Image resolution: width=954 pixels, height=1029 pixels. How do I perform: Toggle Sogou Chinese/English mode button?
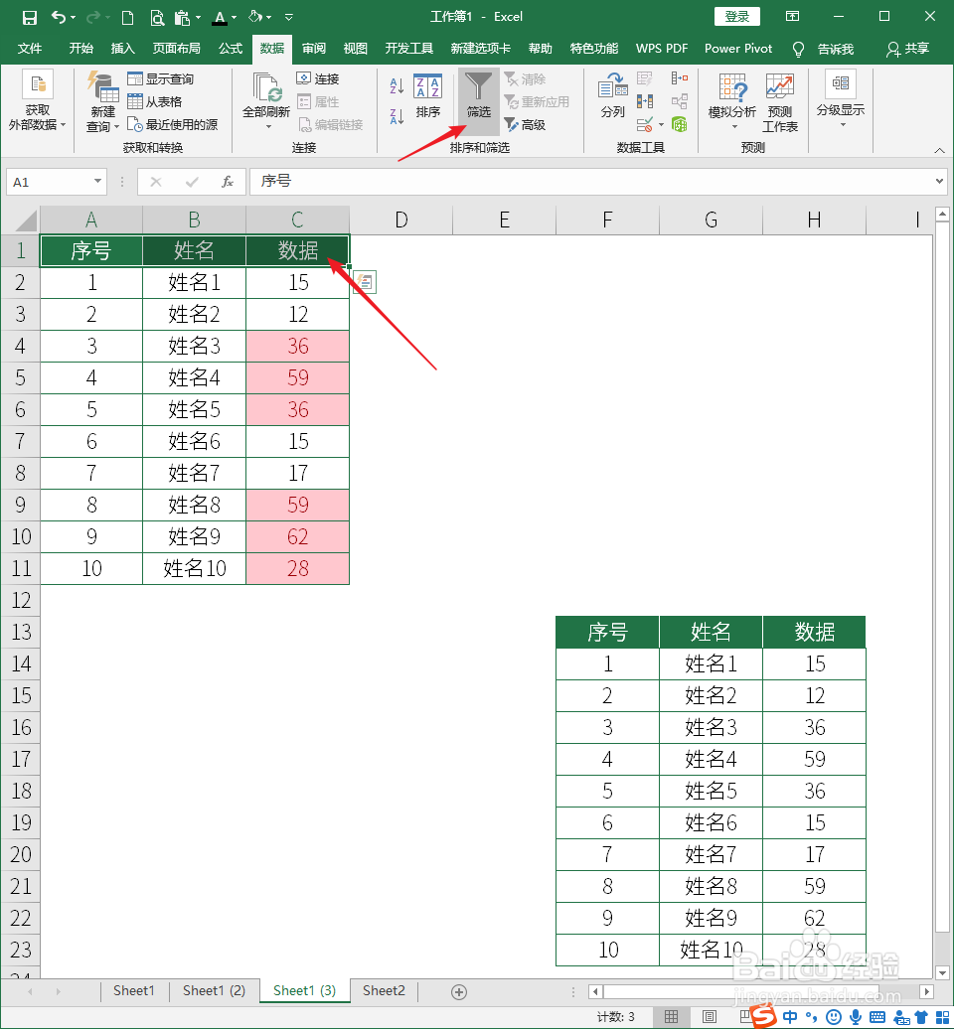point(790,1017)
